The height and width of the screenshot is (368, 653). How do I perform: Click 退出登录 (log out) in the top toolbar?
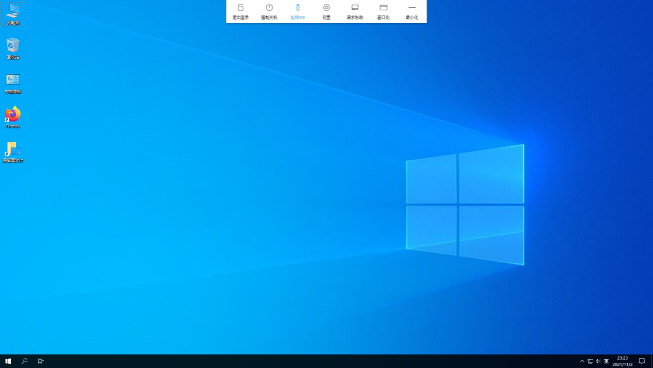(240, 11)
